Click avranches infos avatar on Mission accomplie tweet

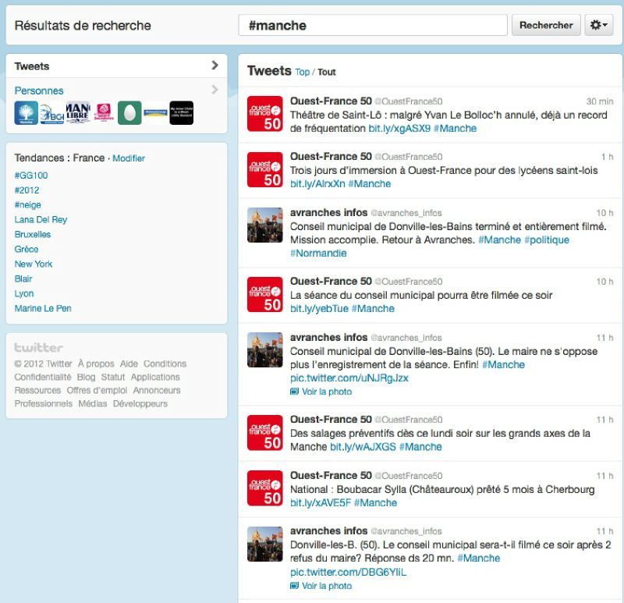tap(265, 225)
